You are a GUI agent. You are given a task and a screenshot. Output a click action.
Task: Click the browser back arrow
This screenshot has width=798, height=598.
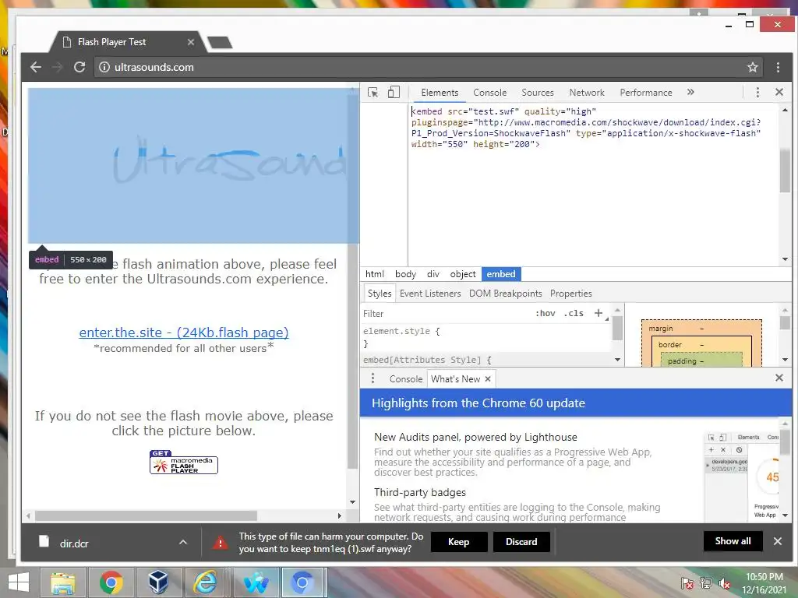[36, 67]
